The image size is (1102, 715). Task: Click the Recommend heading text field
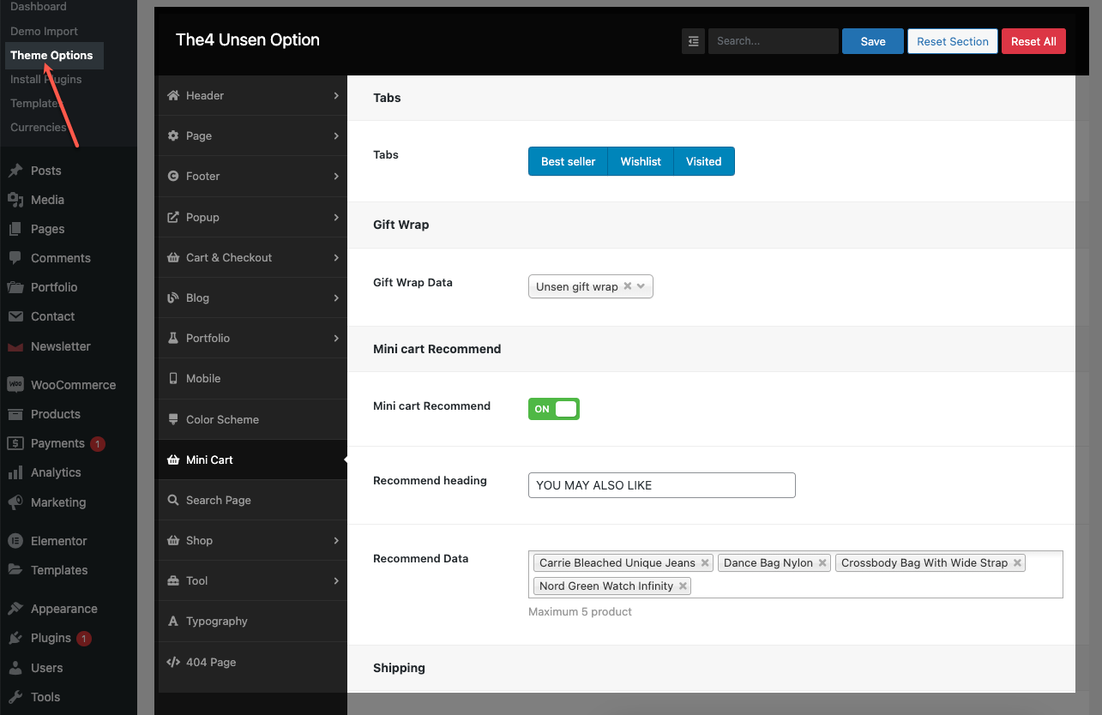662,485
